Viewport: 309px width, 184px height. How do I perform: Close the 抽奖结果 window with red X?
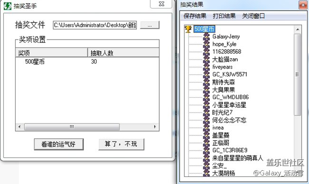point(303,5)
